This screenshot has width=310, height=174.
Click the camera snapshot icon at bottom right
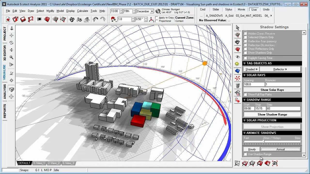click(x=275, y=163)
